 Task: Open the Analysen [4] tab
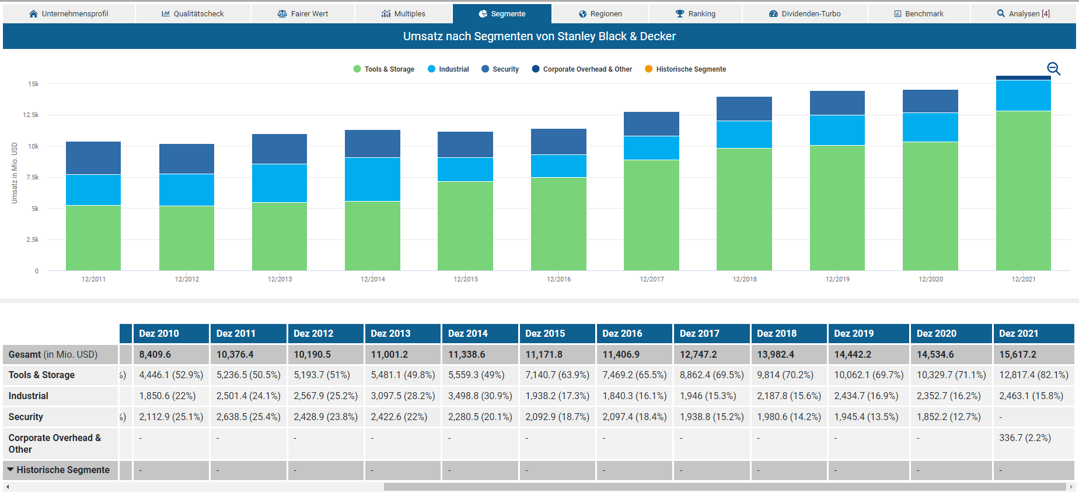(x=1023, y=14)
